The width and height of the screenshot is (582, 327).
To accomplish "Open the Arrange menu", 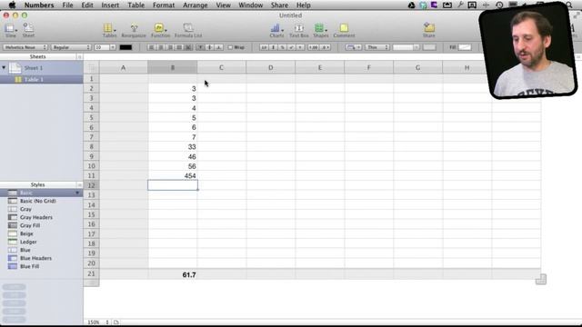I will [196, 5].
